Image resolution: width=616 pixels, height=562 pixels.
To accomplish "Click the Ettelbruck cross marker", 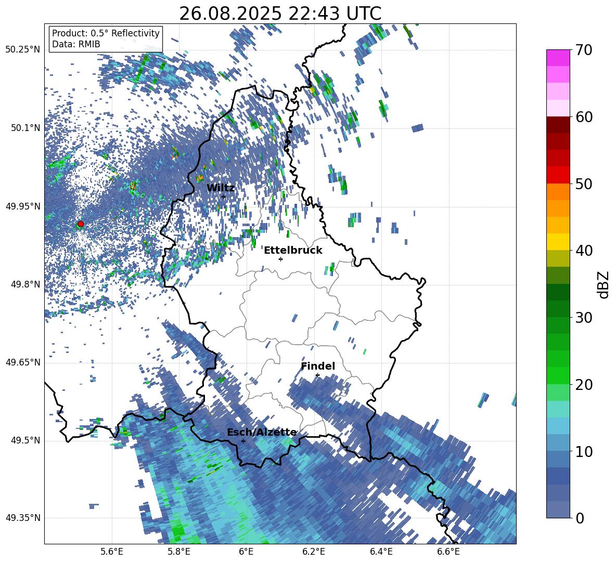I will pyautogui.click(x=280, y=259).
